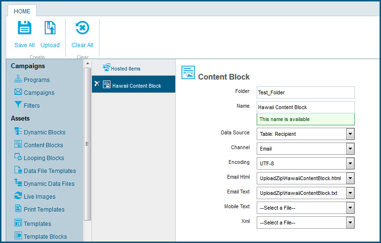Click the sidebar vertical scrollbar
381x243 pixels.
click(x=87, y=143)
